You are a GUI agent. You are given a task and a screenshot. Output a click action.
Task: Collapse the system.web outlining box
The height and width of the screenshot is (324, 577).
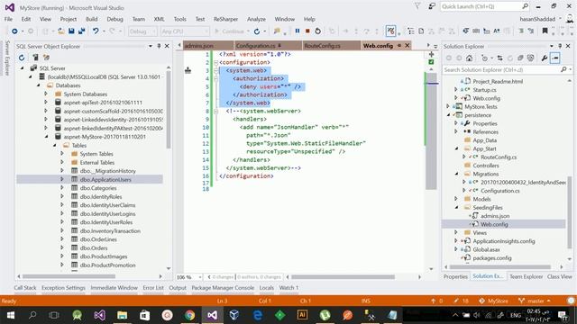(216, 70)
